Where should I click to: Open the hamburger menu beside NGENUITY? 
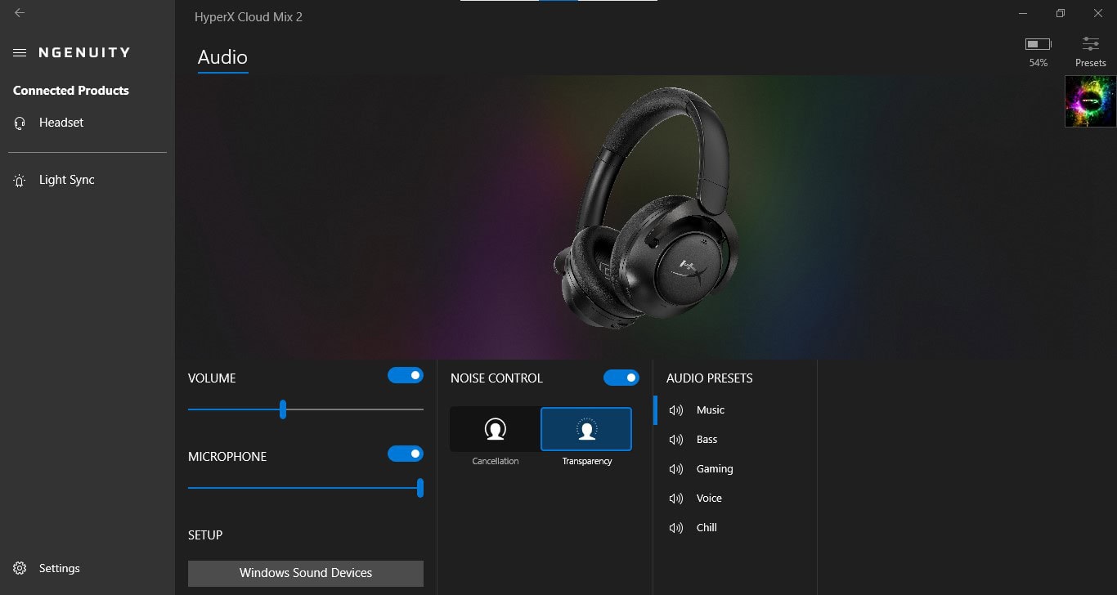tap(20, 52)
